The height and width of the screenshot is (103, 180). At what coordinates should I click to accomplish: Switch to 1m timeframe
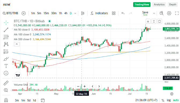33,13
